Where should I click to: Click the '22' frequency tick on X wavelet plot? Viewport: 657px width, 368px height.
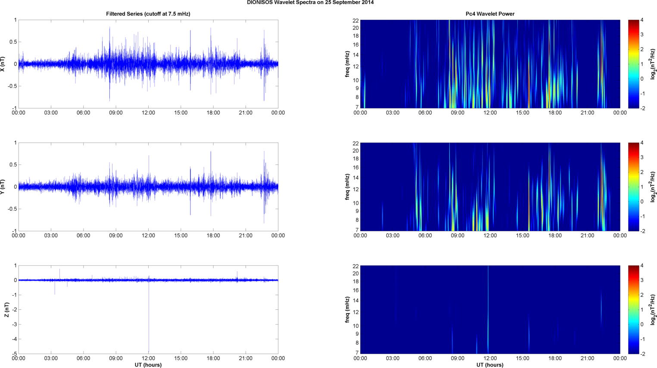355,20
